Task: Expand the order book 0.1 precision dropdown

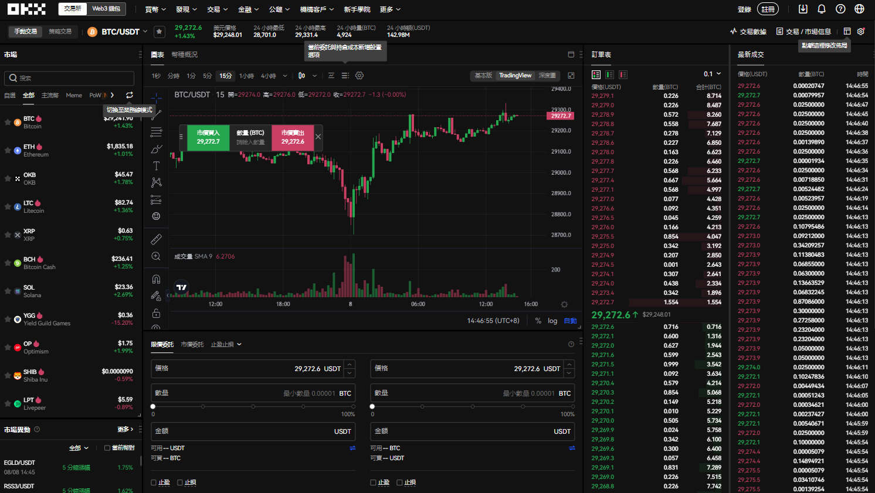Action: [x=713, y=74]
